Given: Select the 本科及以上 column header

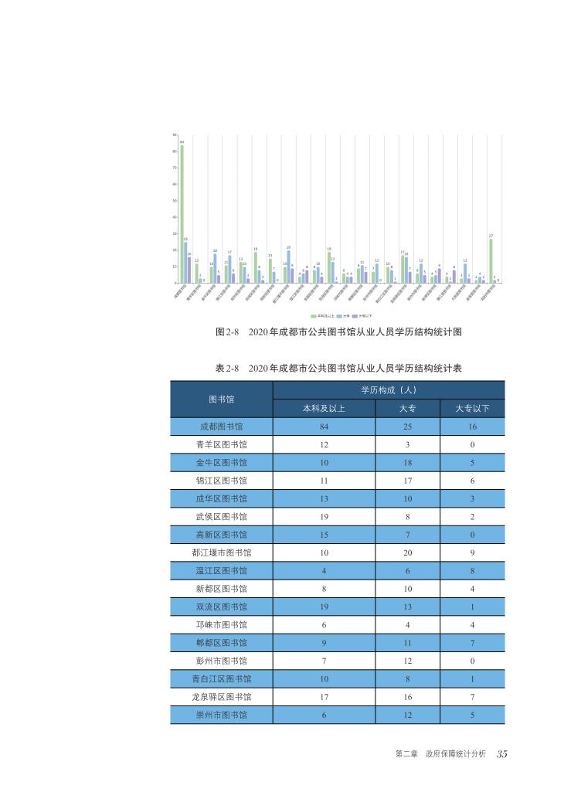Looking at the screenshot, I should click(x=324, y=408).
